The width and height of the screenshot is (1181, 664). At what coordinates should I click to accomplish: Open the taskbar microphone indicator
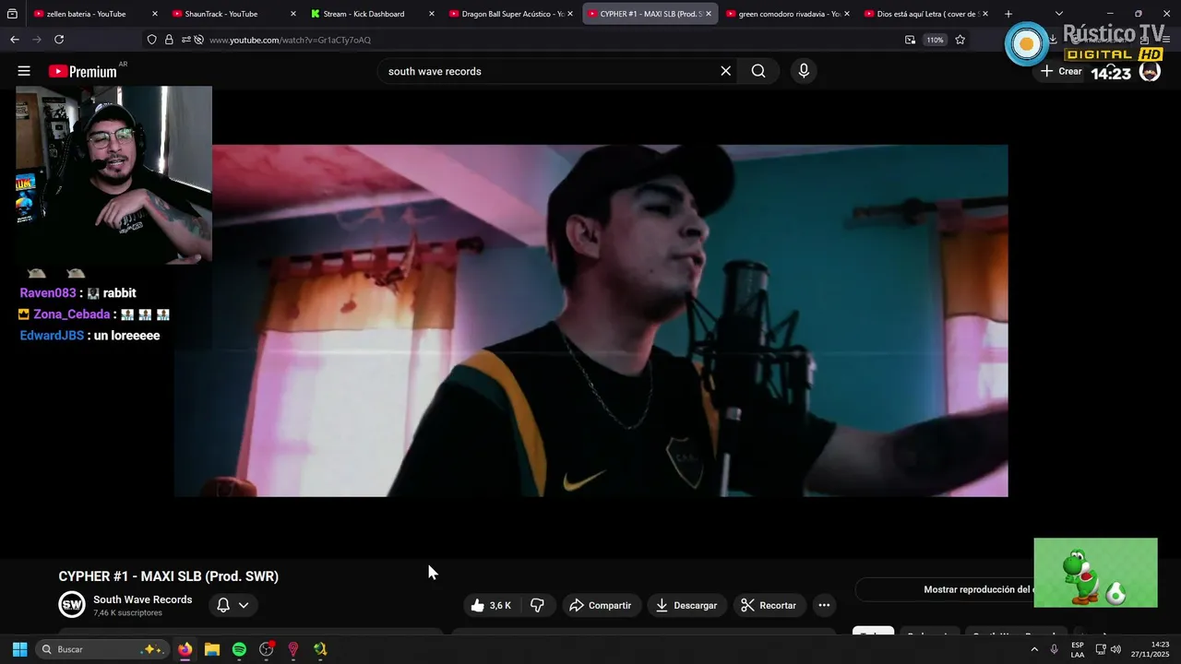click(x=1054, y=649)
